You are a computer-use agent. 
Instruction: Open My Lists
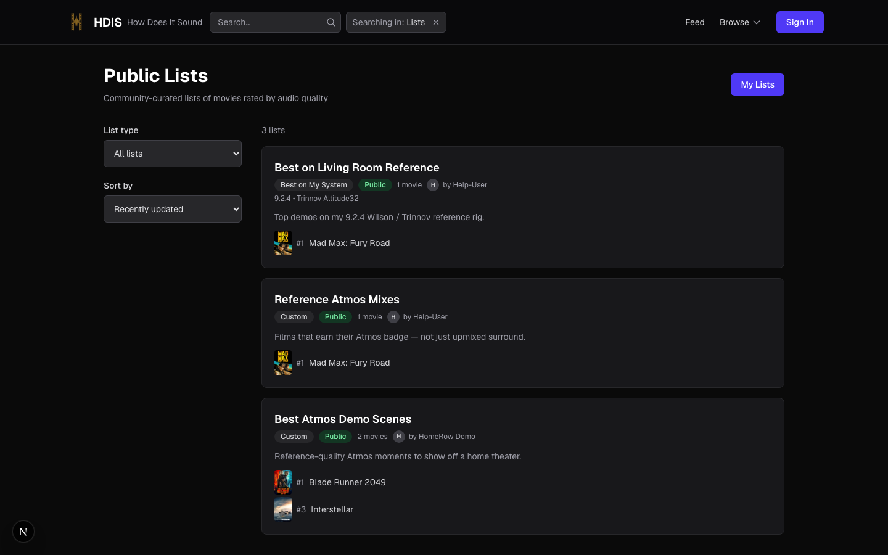pyautogui.click(x=757, y=84)
